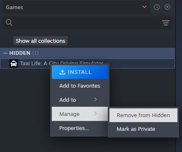
Task: Click the Taxi Life taxi icon
Action: (x=14, y=64)
